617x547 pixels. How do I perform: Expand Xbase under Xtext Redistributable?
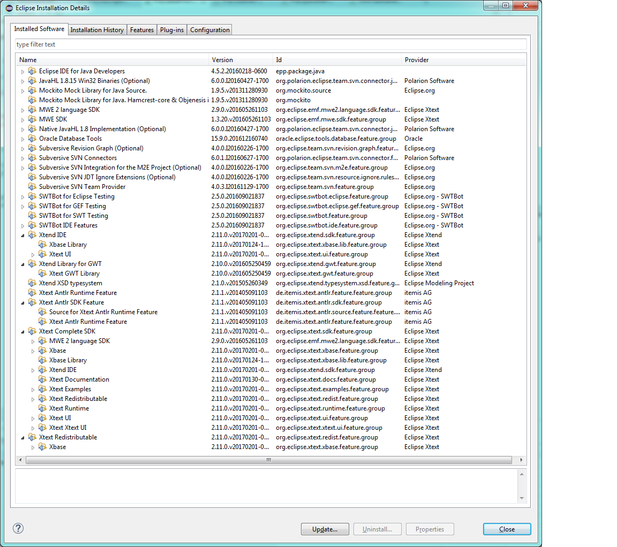[33, 447]
